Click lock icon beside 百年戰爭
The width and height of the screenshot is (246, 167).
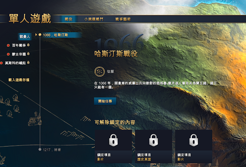28,45
